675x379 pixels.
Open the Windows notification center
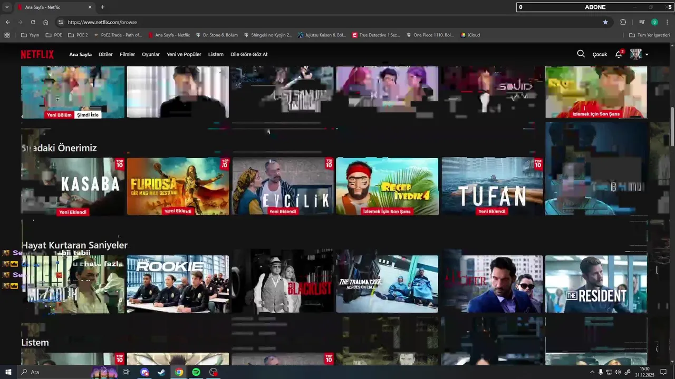(x=663, y=372)
